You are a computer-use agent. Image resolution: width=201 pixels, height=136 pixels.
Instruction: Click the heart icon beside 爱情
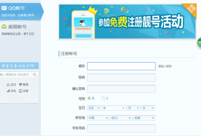(x=20, y=85)
